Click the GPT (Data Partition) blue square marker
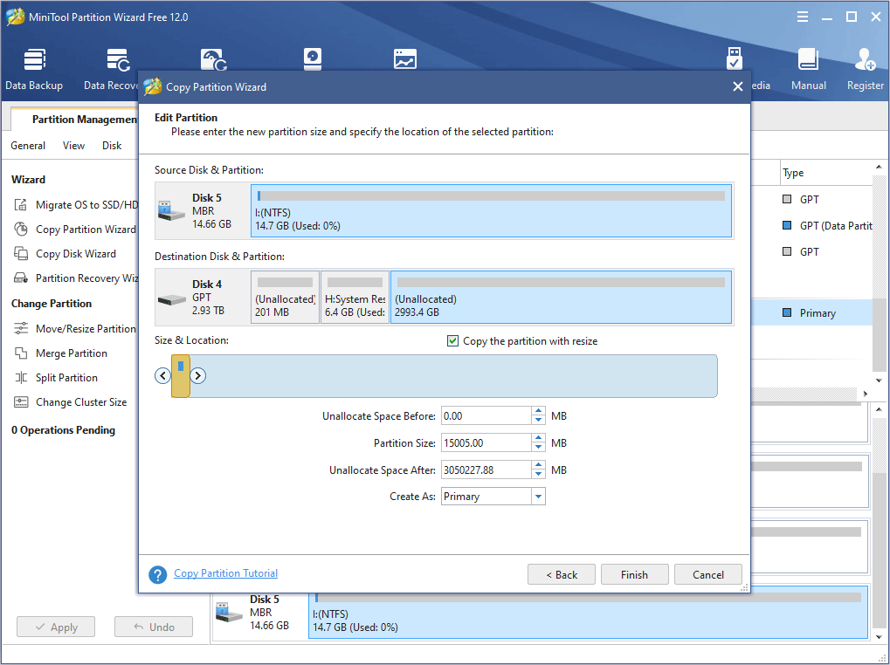This screenshot has height=665, width=890. [x=787, y=226]
